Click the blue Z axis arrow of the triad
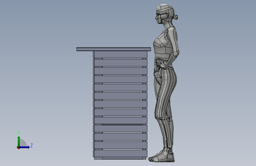Screen dimensions: 256x166 click(25, 147)
